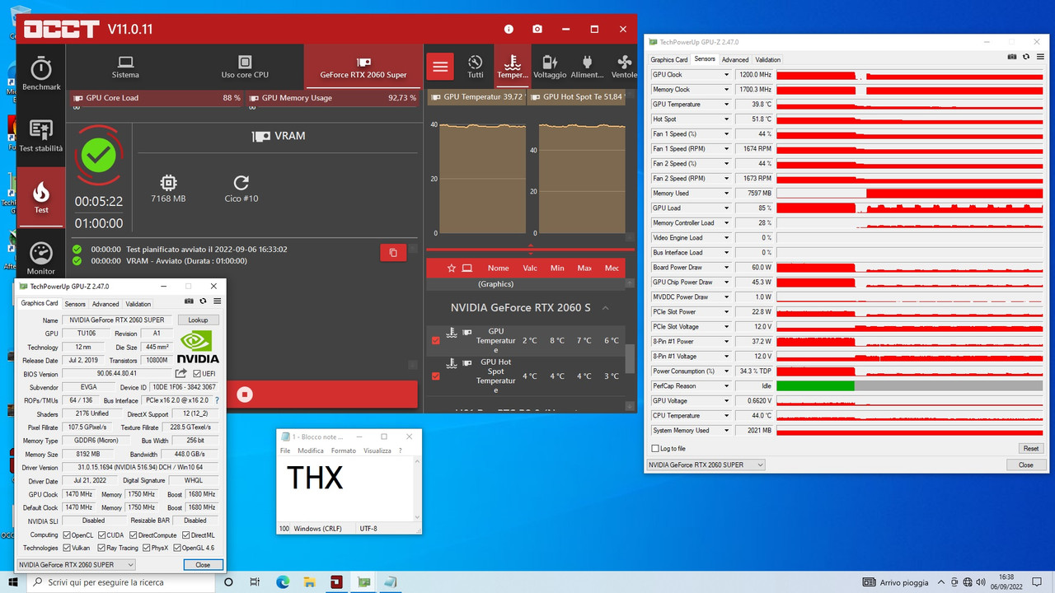
Task: Click Close in the GPU-Z Sensors window
Action: click(1025, 465)
